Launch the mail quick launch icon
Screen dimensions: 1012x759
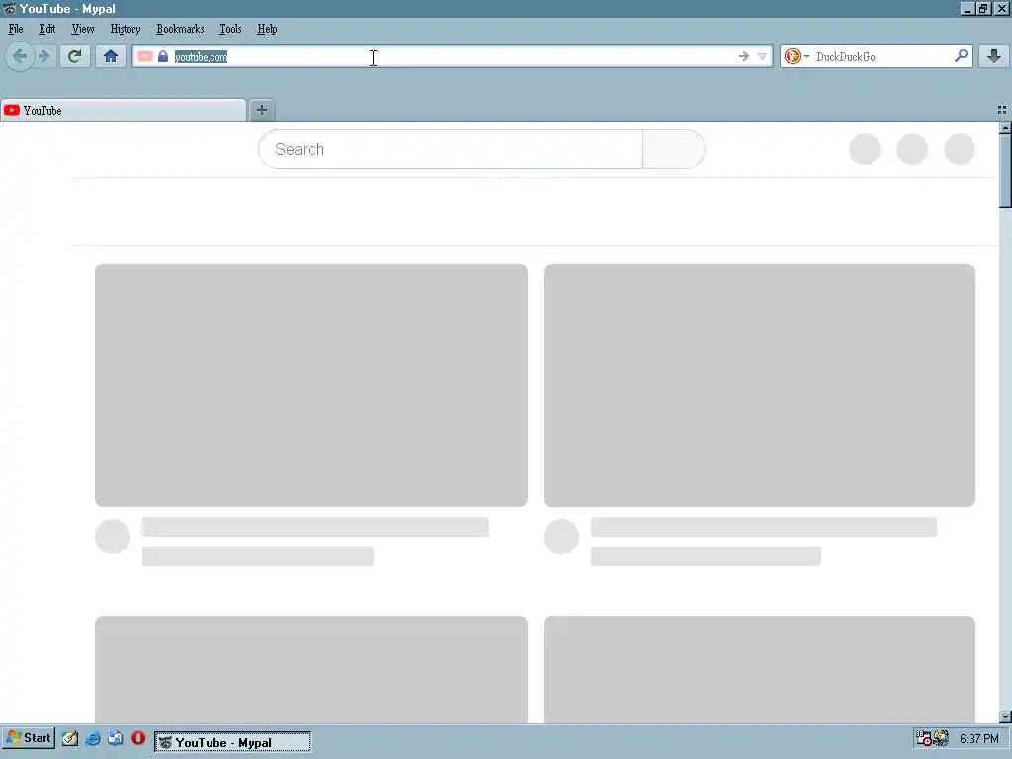click(116, 738)
